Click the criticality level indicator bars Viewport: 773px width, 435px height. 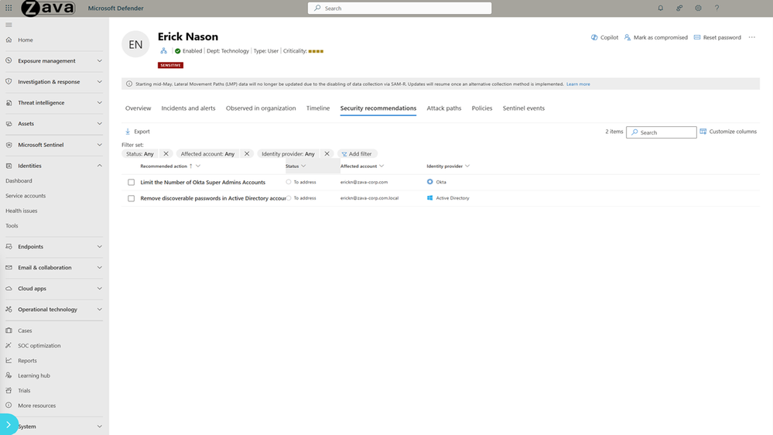tap(316, 51)
